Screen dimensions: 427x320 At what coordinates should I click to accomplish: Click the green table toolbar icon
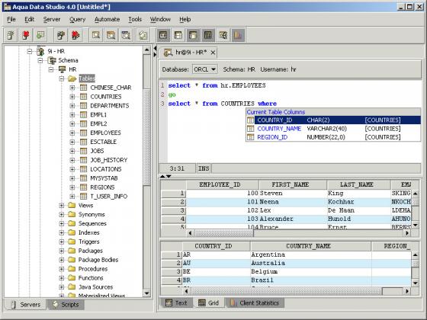(x=40, y=35)
